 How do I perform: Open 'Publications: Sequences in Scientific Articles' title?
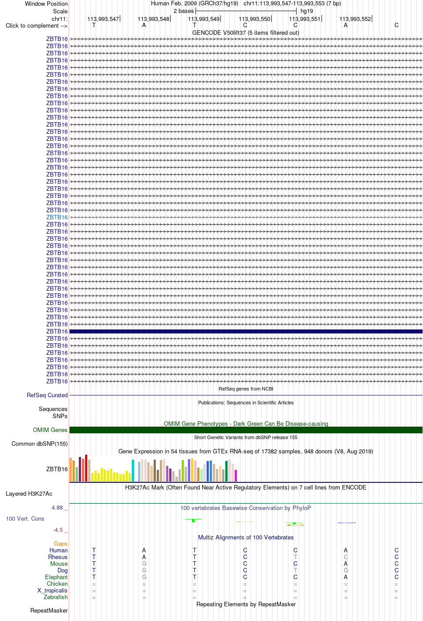(246, 403)
